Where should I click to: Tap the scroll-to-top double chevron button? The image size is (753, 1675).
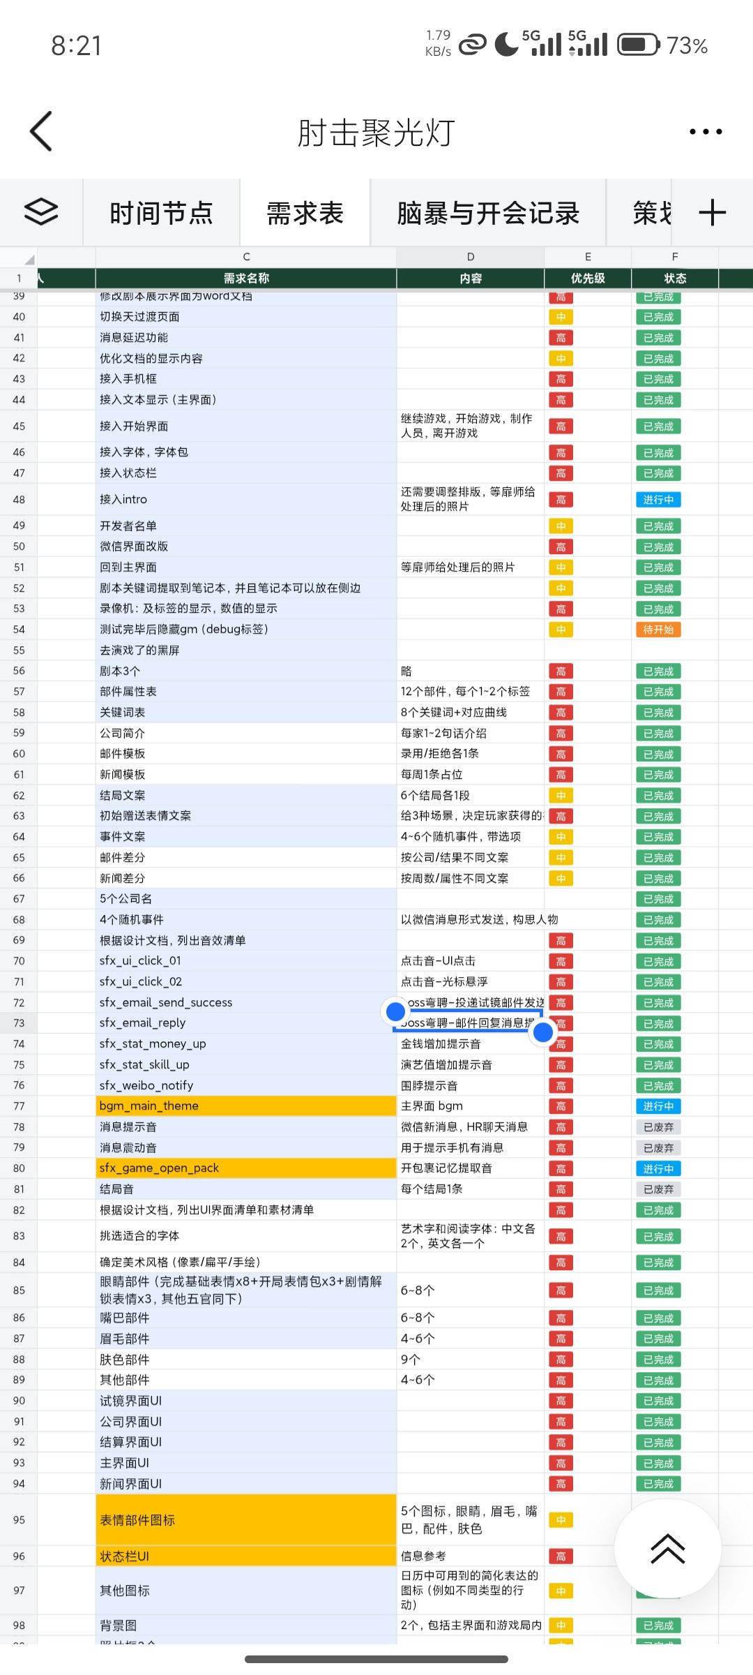coord(668,1548)
